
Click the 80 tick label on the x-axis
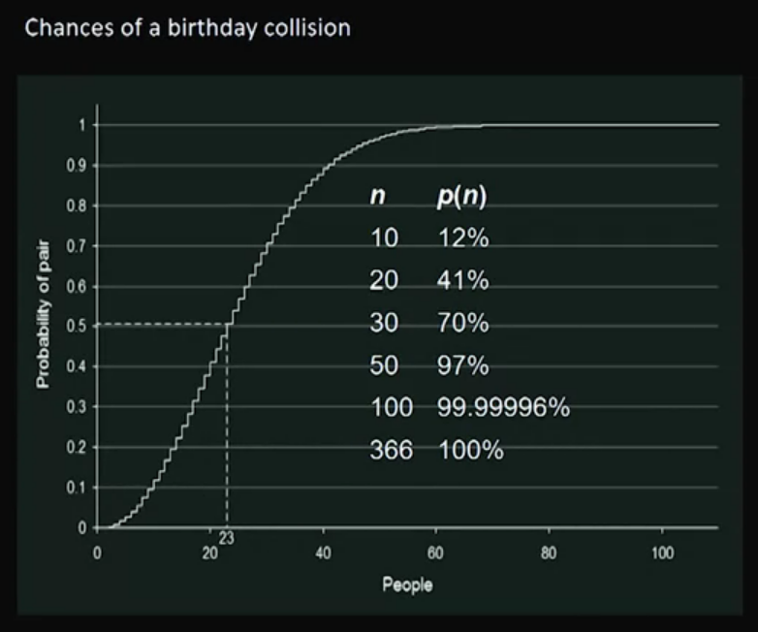click(x=549, y=553)
